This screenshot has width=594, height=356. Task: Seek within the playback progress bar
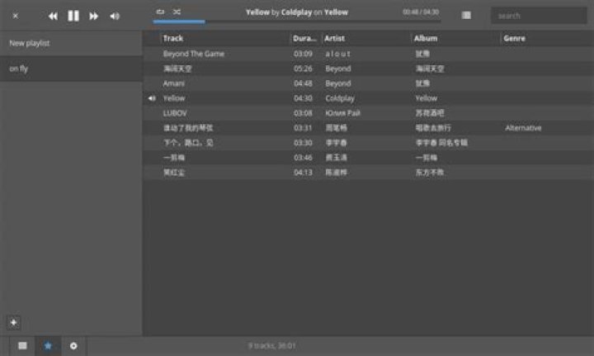click(x=297, y=22)
